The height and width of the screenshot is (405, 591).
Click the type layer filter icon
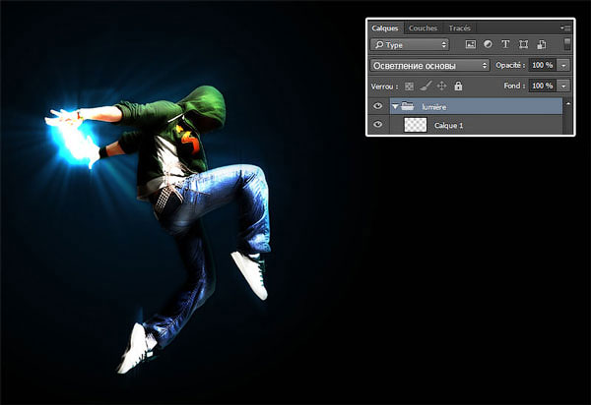(x=505, y=44)
